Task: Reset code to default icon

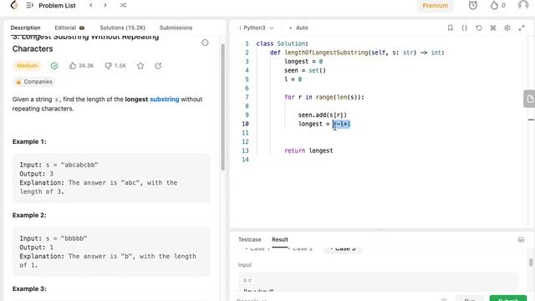Action: pos(479,28)
